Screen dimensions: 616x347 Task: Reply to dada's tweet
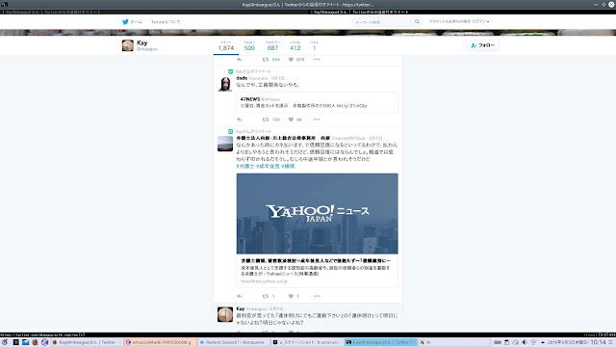pos(240,120)
